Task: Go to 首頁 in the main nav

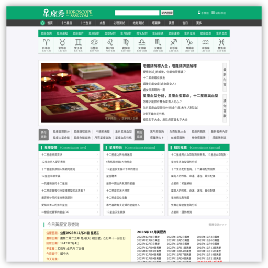Action: tap(50, 23)
